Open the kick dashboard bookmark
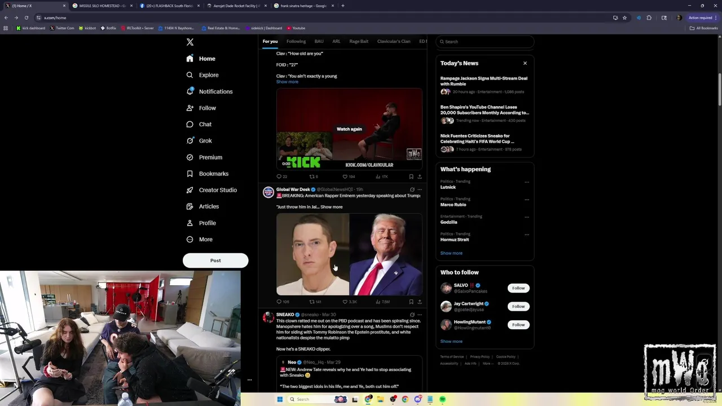Image resolution: width=722 pixels, height=406 pixels. (31, 28)
